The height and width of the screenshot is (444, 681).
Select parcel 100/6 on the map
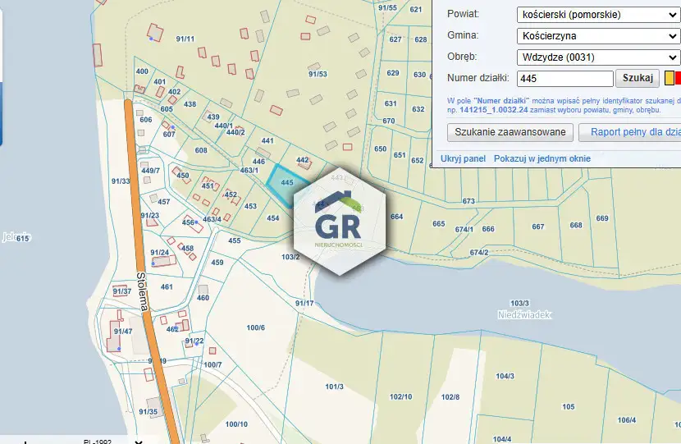[x=256, y=328]
